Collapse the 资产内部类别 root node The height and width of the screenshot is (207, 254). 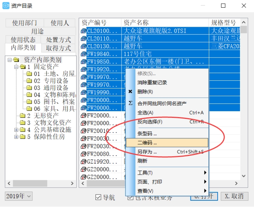(x=10, y=60)
